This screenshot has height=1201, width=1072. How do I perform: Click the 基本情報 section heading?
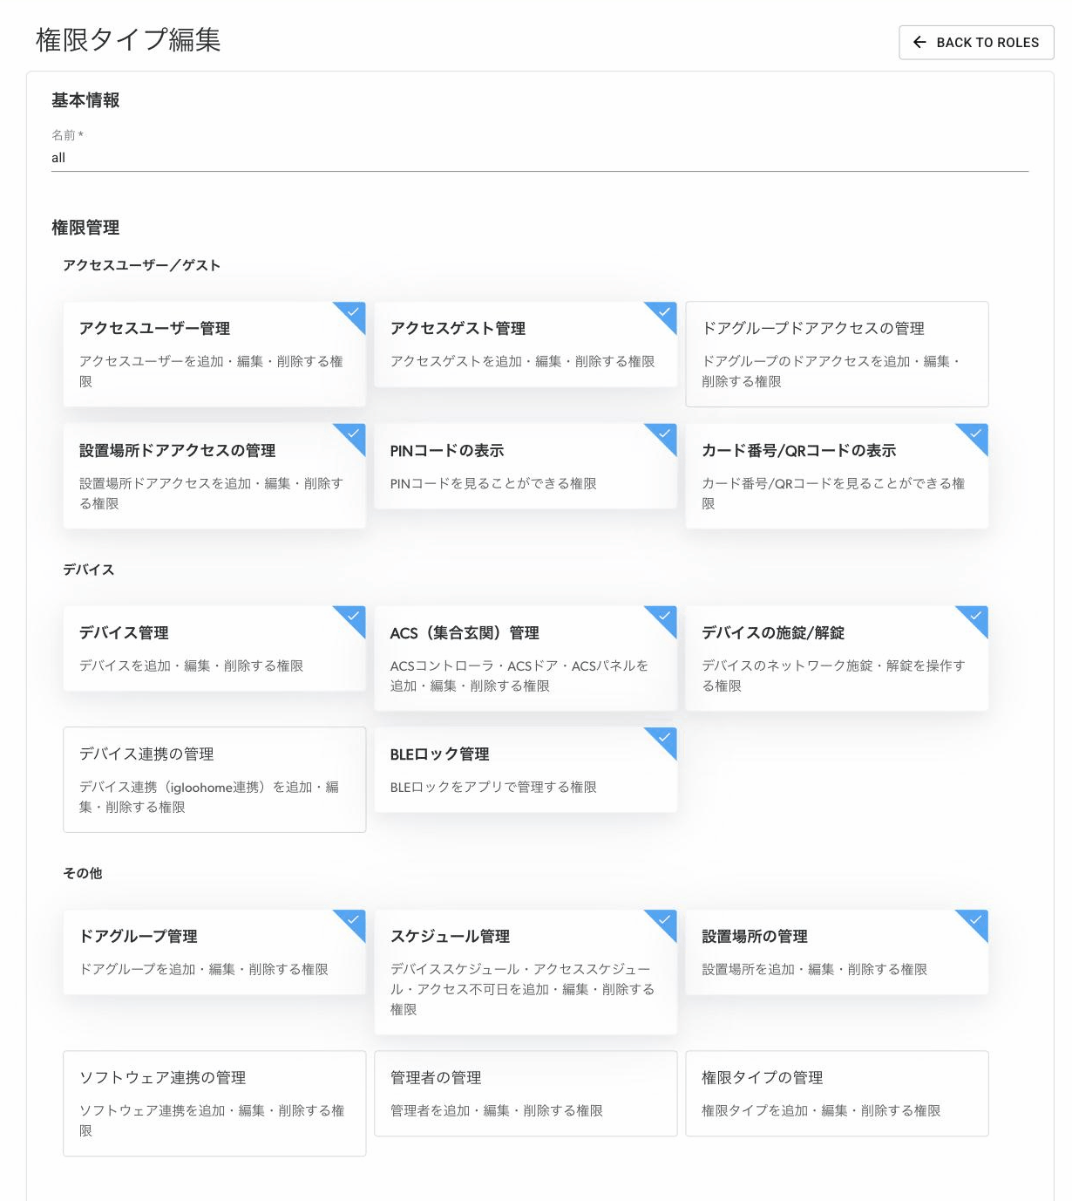85,100
